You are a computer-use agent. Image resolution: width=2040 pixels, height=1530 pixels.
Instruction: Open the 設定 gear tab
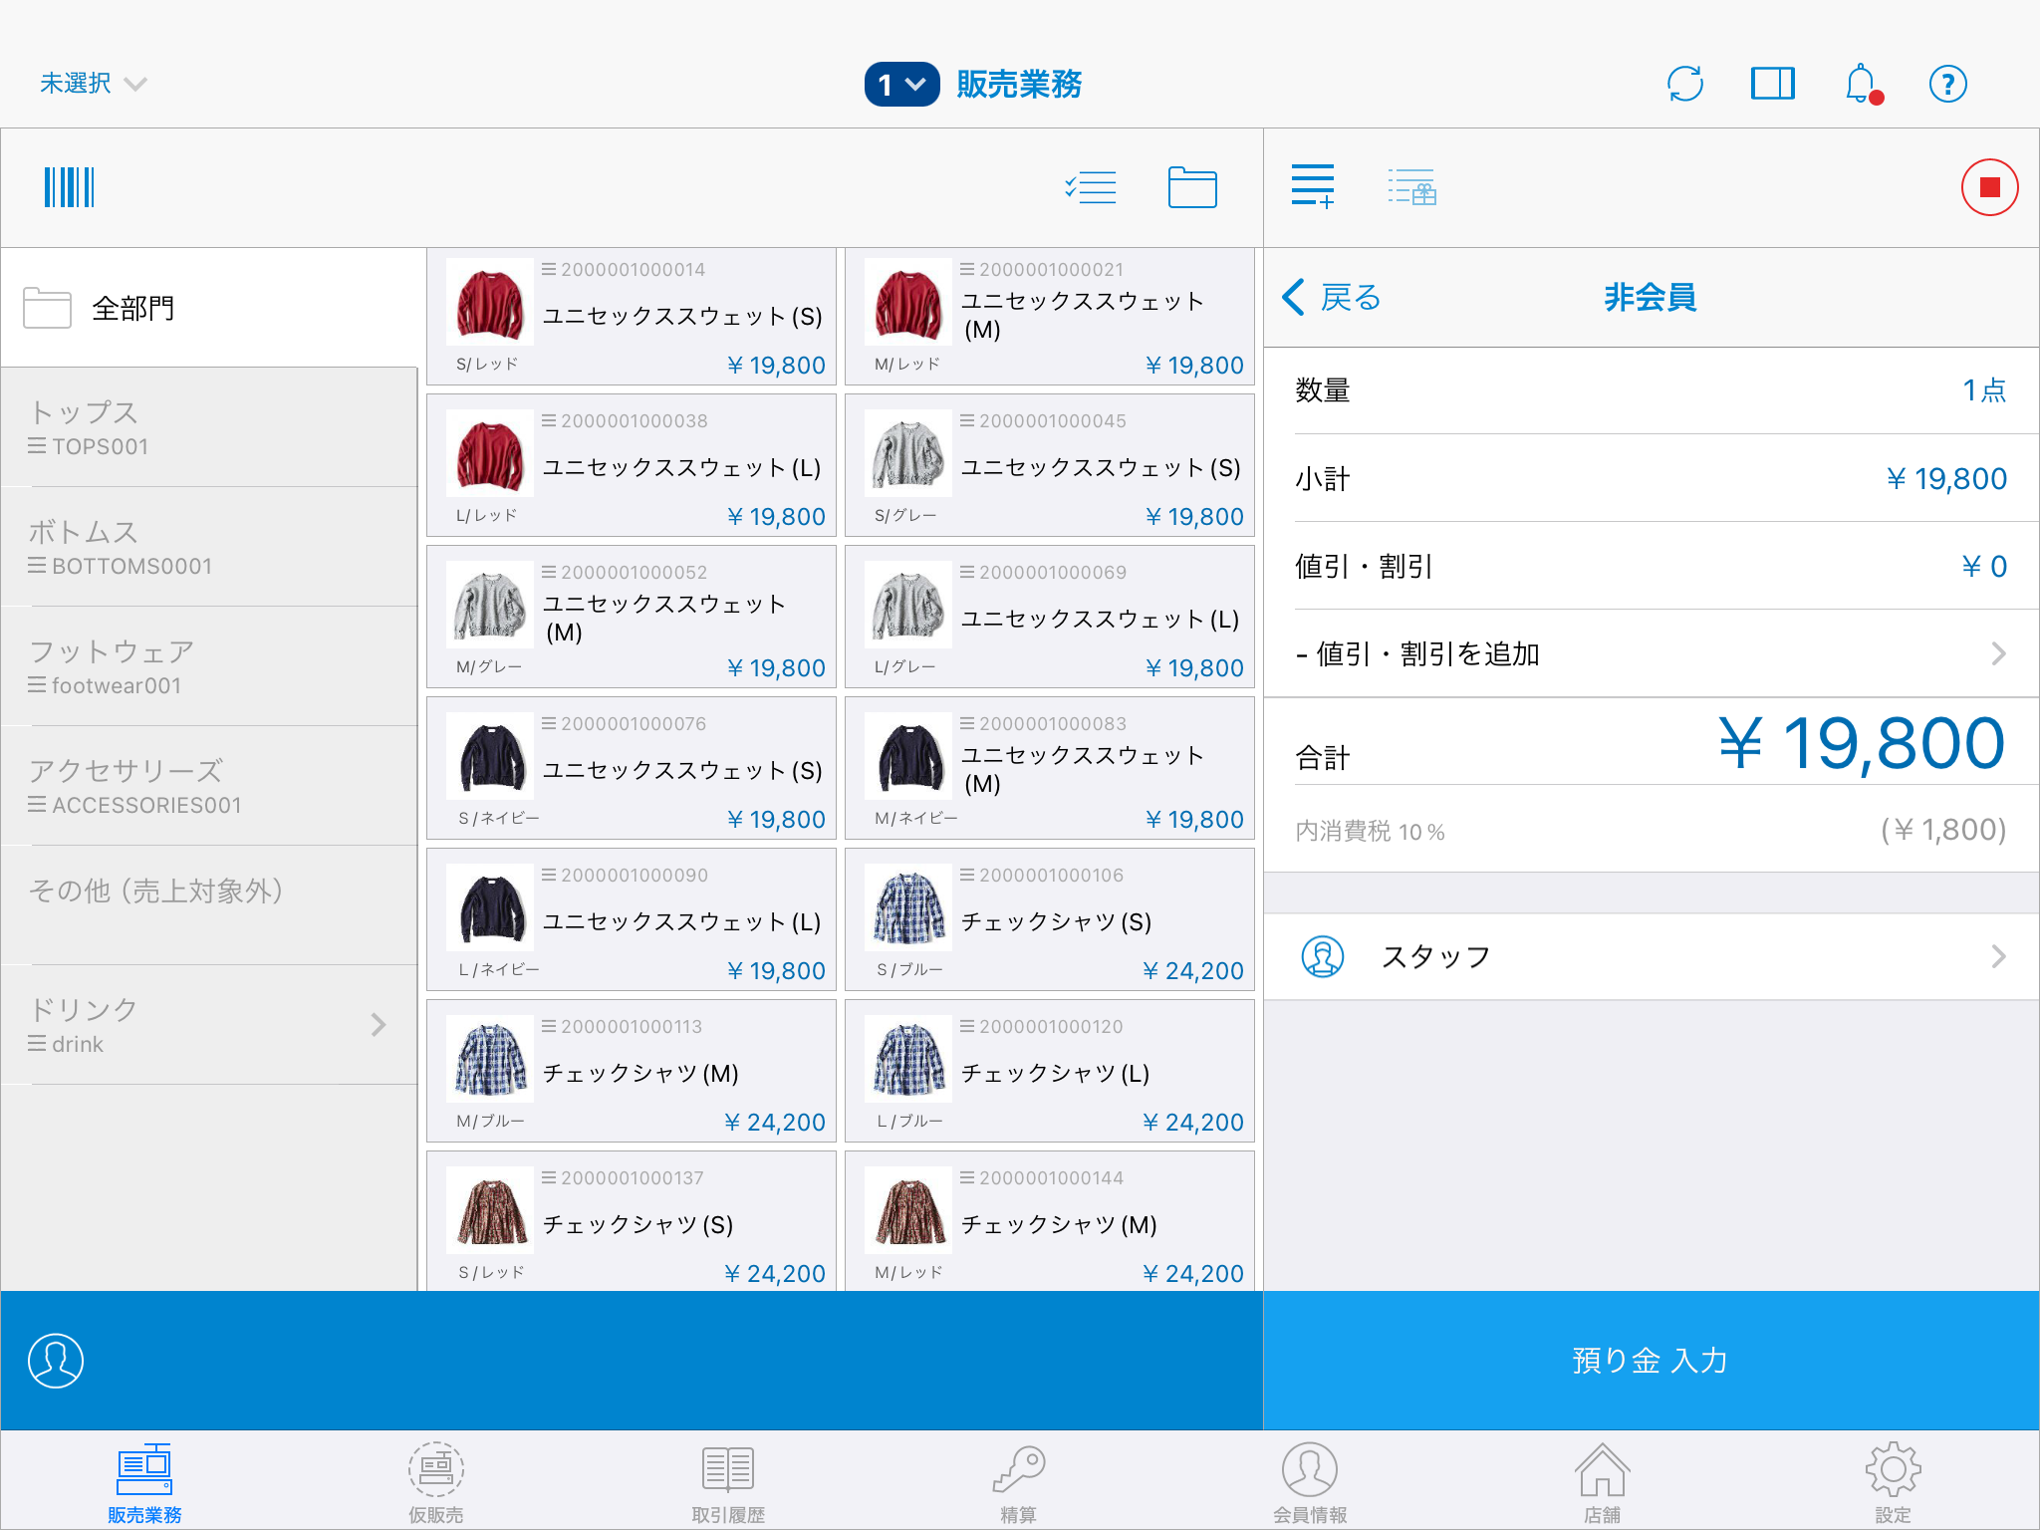[1893, 1482]
